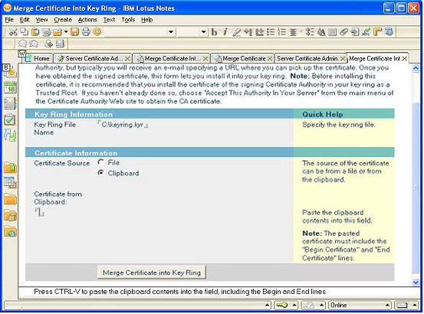Click the Certificate Information heading
Image resolution: width=424 pixels, height=314 pixels.
click(76, 153)
